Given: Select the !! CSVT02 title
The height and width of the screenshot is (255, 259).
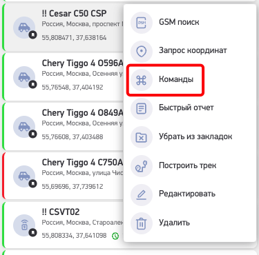Looking at the screenshot, I should pos(61,212).
